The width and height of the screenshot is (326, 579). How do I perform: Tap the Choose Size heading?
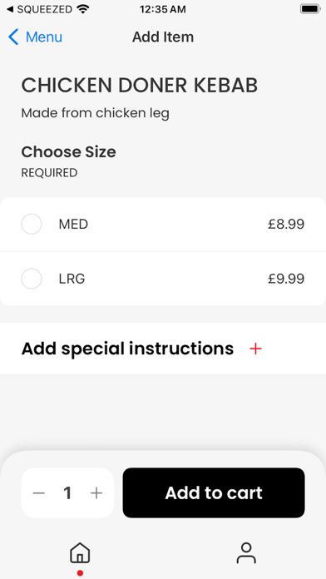(68, 152)
